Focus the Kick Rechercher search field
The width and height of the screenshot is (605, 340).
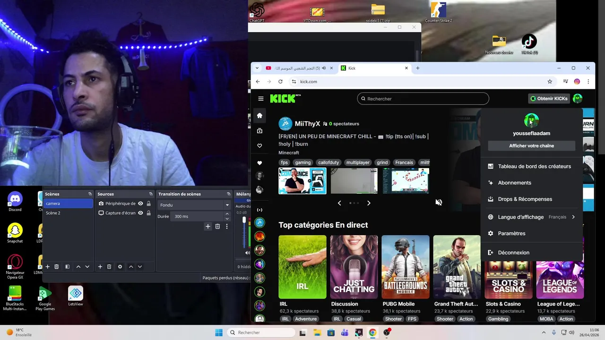pos(423,99)
